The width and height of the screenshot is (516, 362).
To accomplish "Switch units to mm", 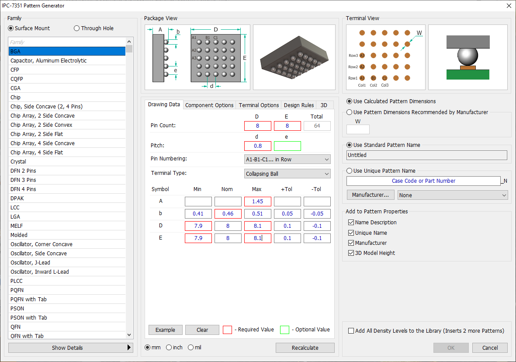I will click(x=147, y=348).
